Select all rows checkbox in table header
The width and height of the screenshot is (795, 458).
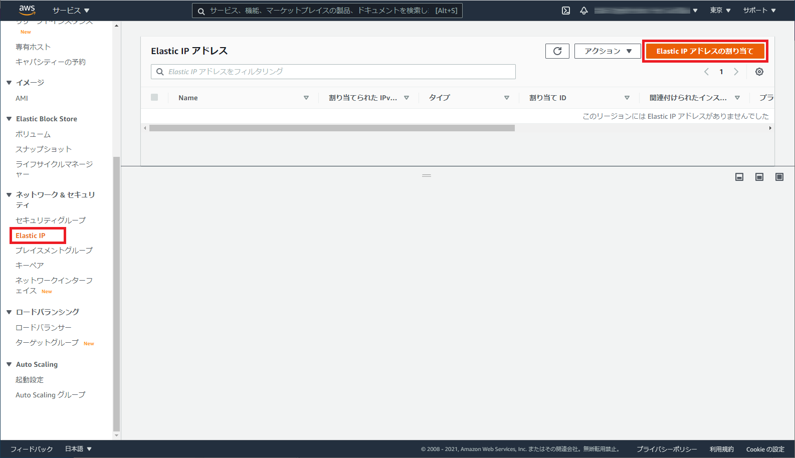pyautogui.click(x=154, y=97)
